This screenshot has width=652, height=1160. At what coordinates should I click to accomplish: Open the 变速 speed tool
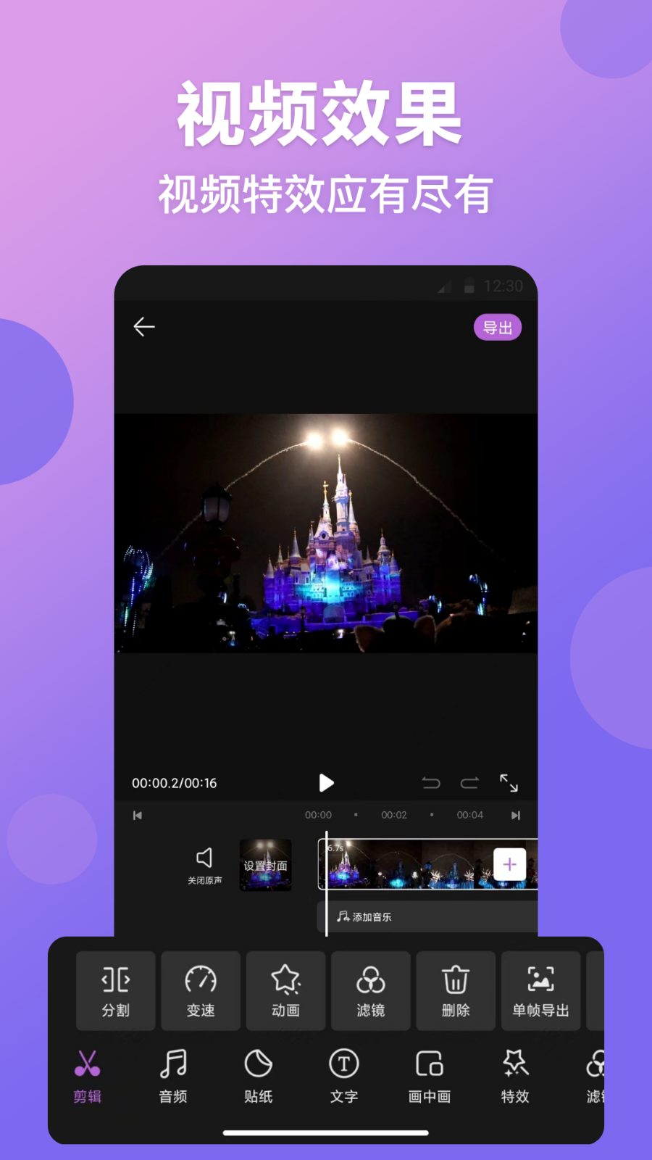point(201,991)
